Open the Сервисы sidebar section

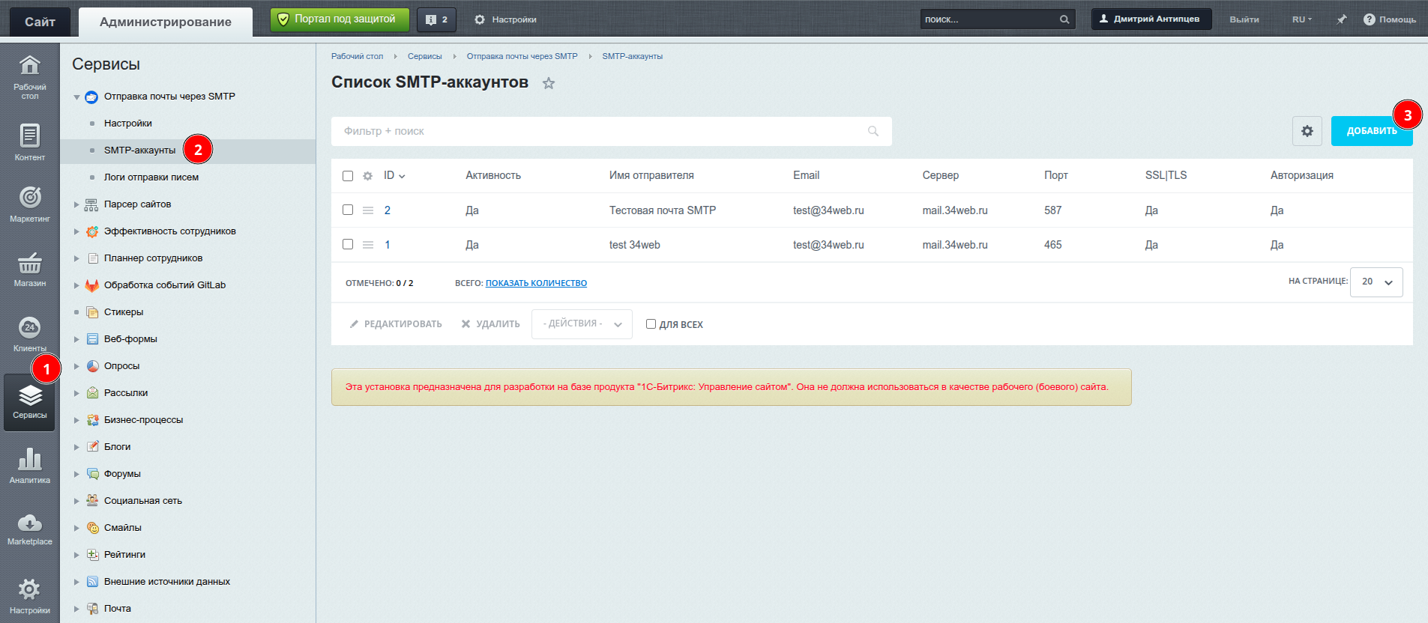(x=29, y=402)
